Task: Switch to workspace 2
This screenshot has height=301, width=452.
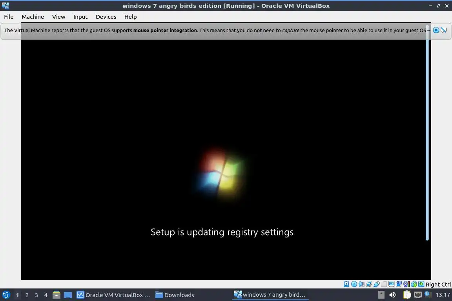Action: 27,295
